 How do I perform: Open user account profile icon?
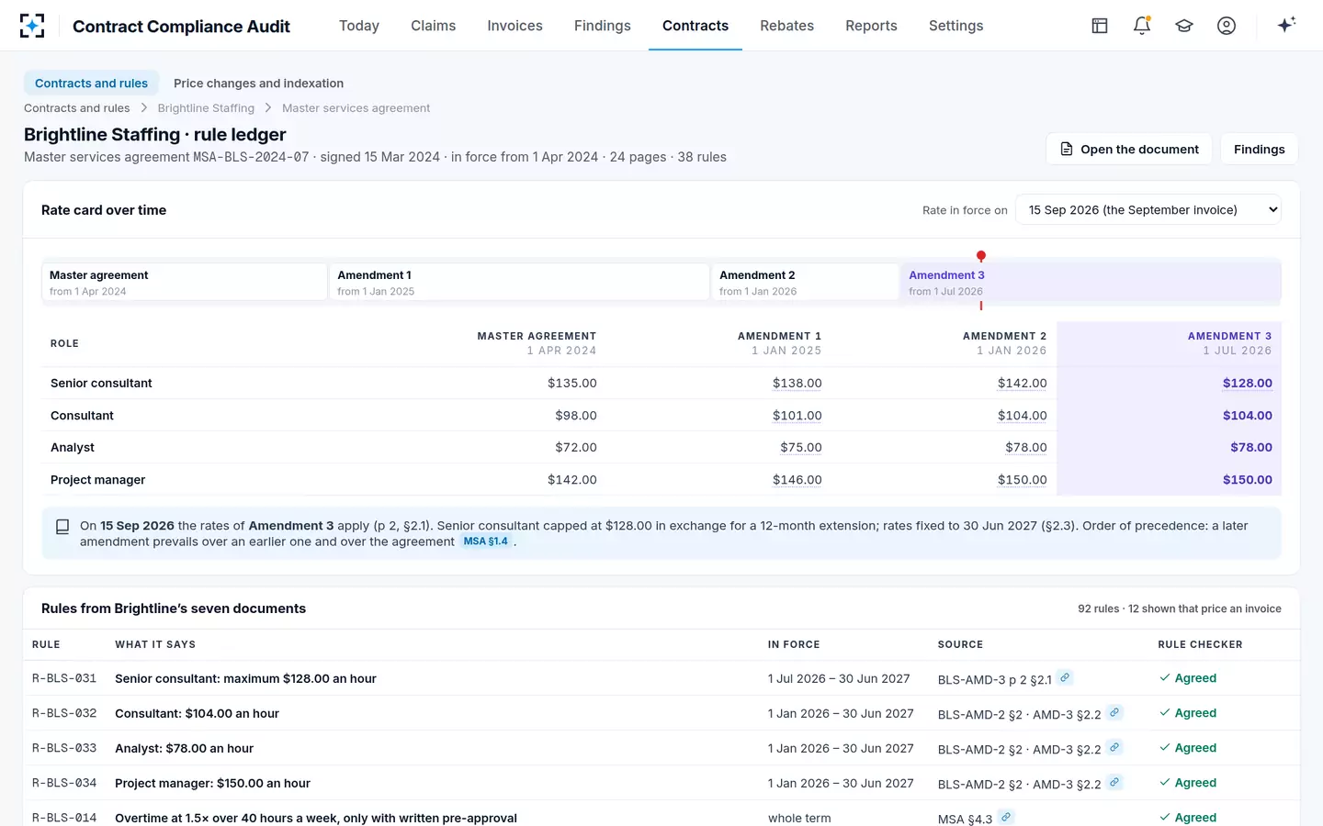pos(1227,26)
